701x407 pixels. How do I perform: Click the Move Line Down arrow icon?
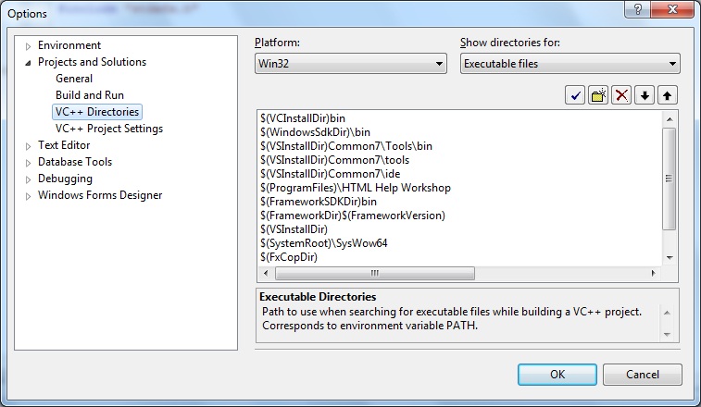pos(645,95)
